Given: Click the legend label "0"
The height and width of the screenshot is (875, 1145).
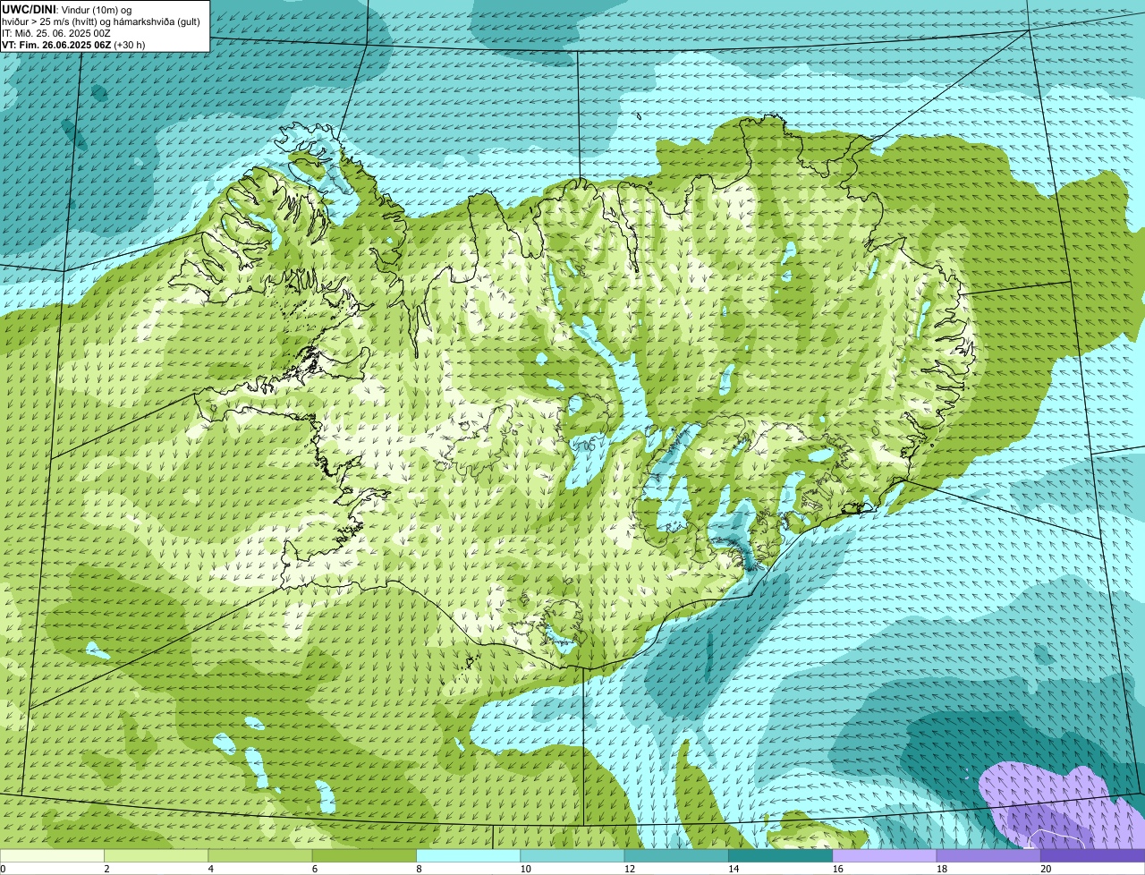Looking at the screenshot, I should coord(4,869).
